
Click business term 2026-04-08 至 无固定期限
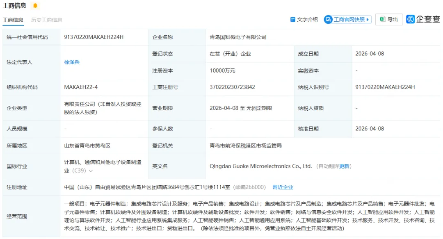click(241, 108)
